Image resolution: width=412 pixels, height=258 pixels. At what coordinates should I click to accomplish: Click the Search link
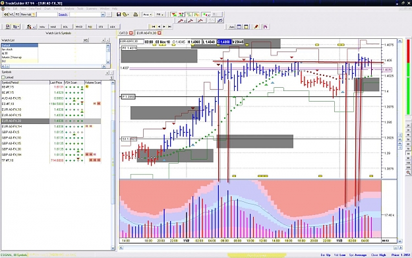click(x=63, y=15)
